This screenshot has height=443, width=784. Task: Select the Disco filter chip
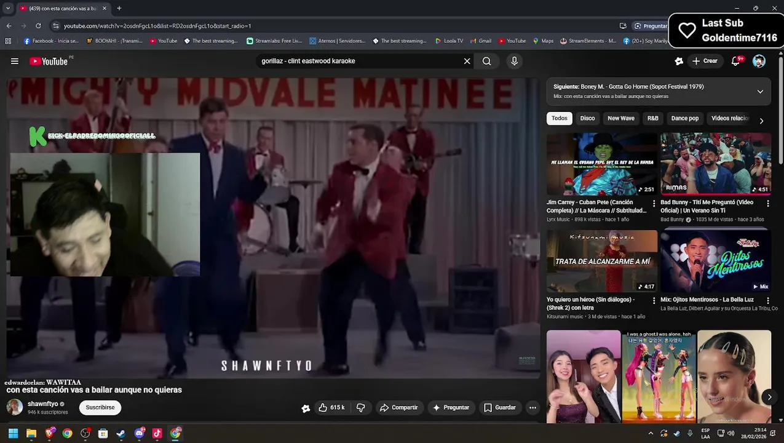[587, 118]
